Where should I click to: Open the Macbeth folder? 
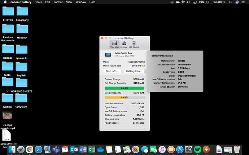point(22,29)
